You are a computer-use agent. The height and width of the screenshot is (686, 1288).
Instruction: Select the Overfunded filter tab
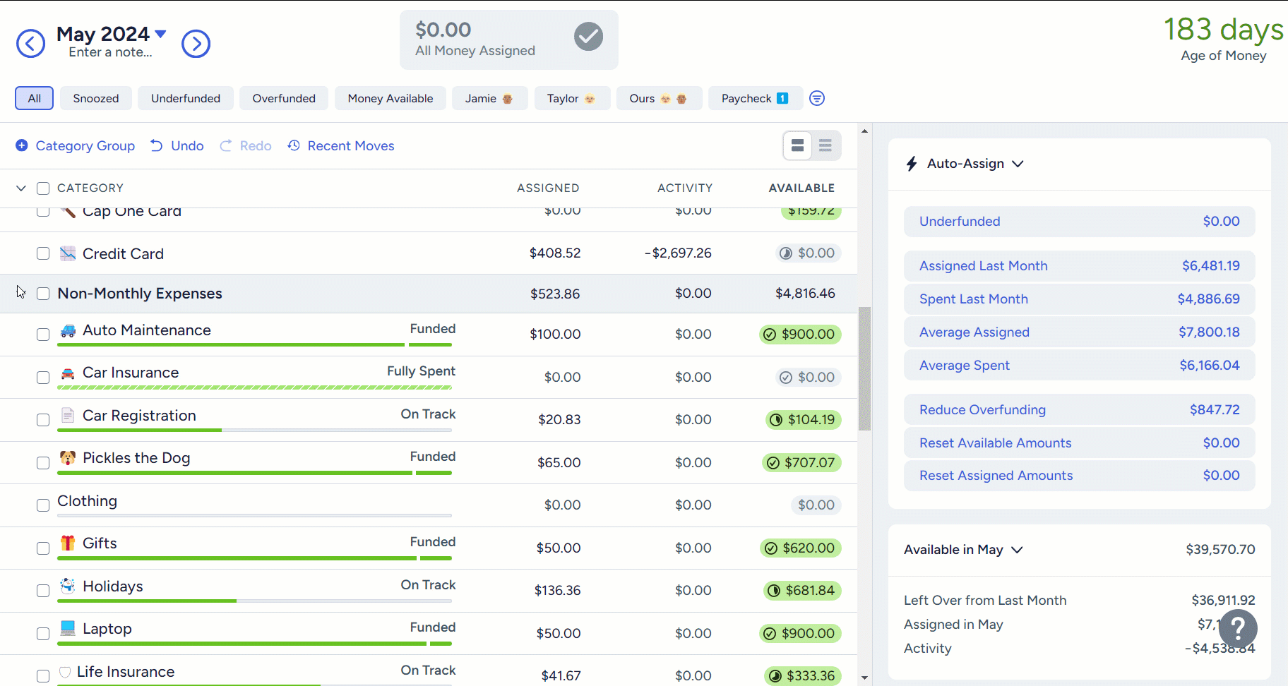[x=284, y=98]
